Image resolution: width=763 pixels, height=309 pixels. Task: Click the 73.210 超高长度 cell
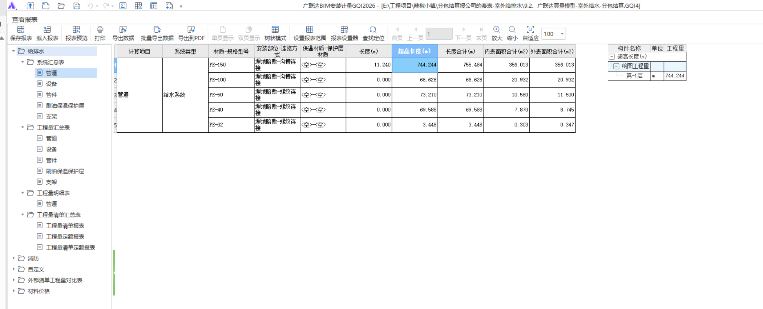point(415,95)
